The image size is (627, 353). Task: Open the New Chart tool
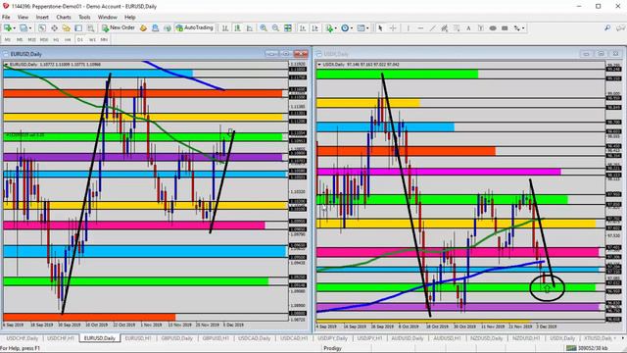click(x=8, y=28)
